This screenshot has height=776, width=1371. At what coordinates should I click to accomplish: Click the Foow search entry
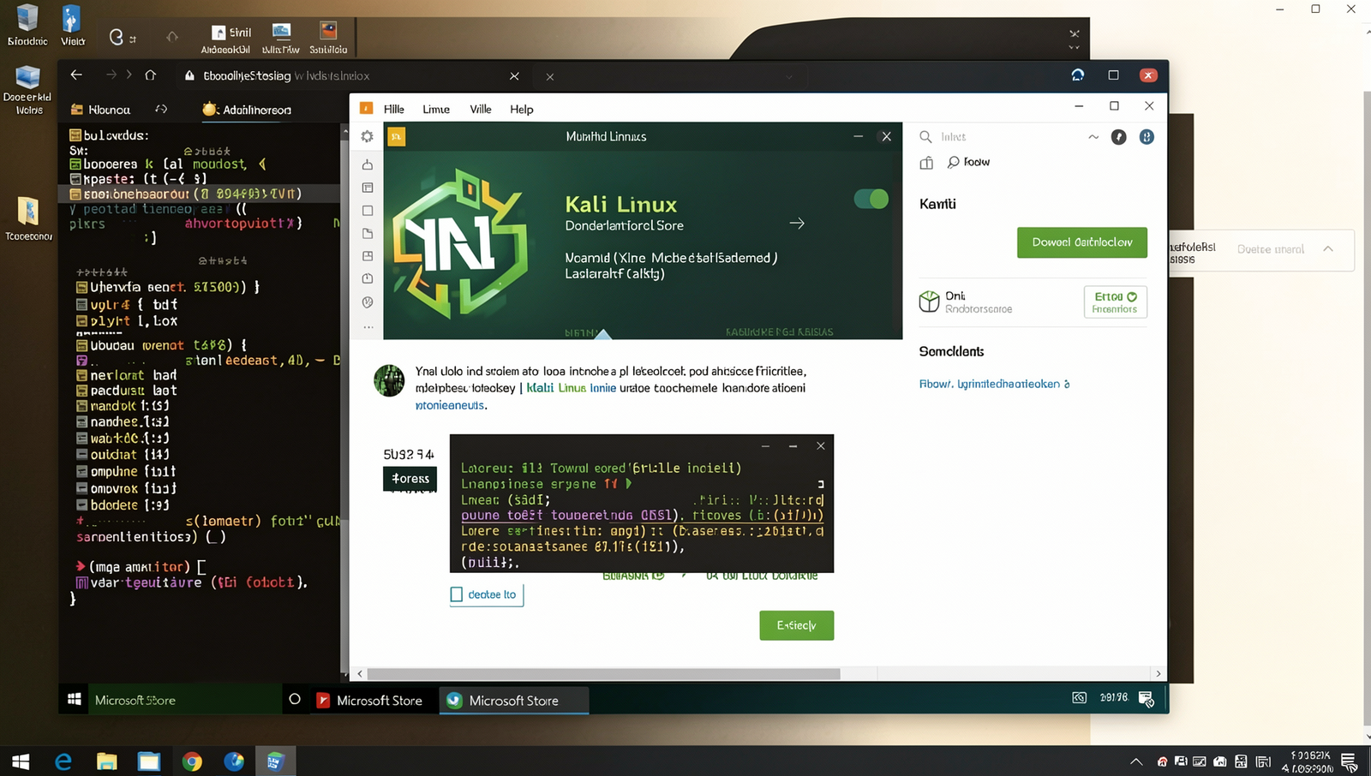[x=968, y=162]
